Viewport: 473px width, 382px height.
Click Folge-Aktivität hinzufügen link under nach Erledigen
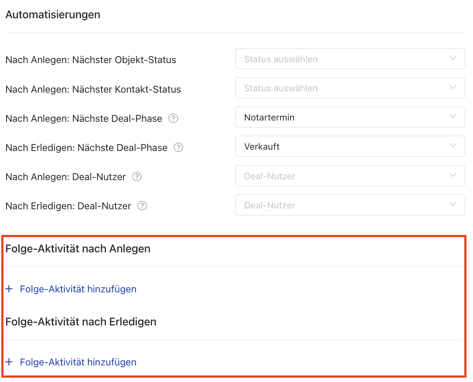[x=78, y=362]
